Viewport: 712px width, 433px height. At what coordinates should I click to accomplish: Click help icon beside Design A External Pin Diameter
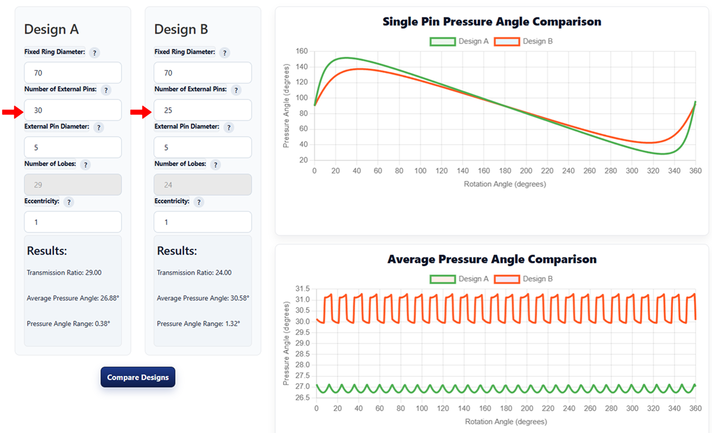coord(98,128)
